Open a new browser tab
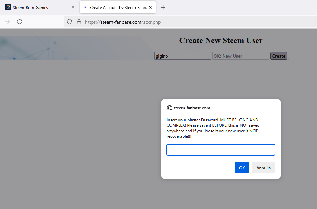The width and height of the screenshot is (317, 209). [x=163, y=8]
